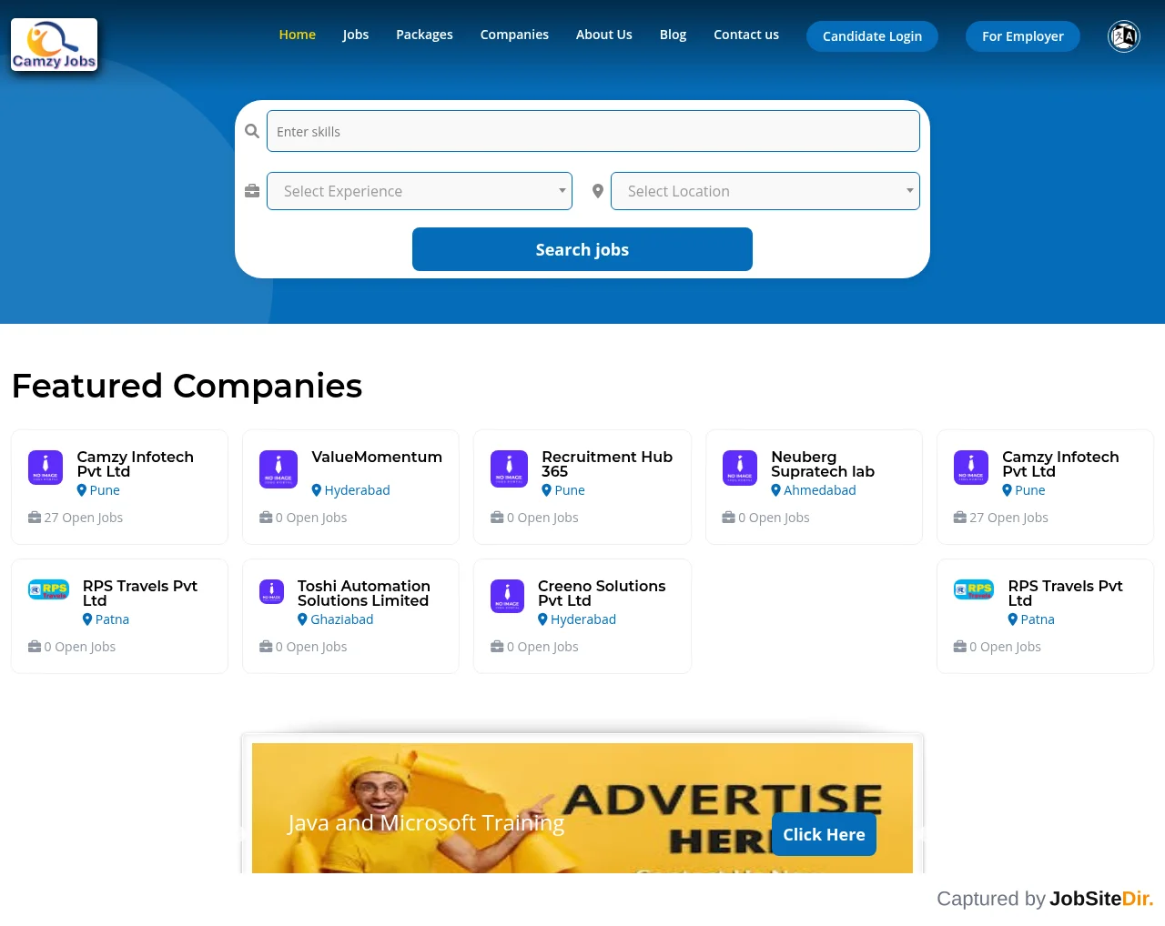This screenshot has width=1165, height=926.
Task: Open the Jobs menu item
Action: pos(356,35)
